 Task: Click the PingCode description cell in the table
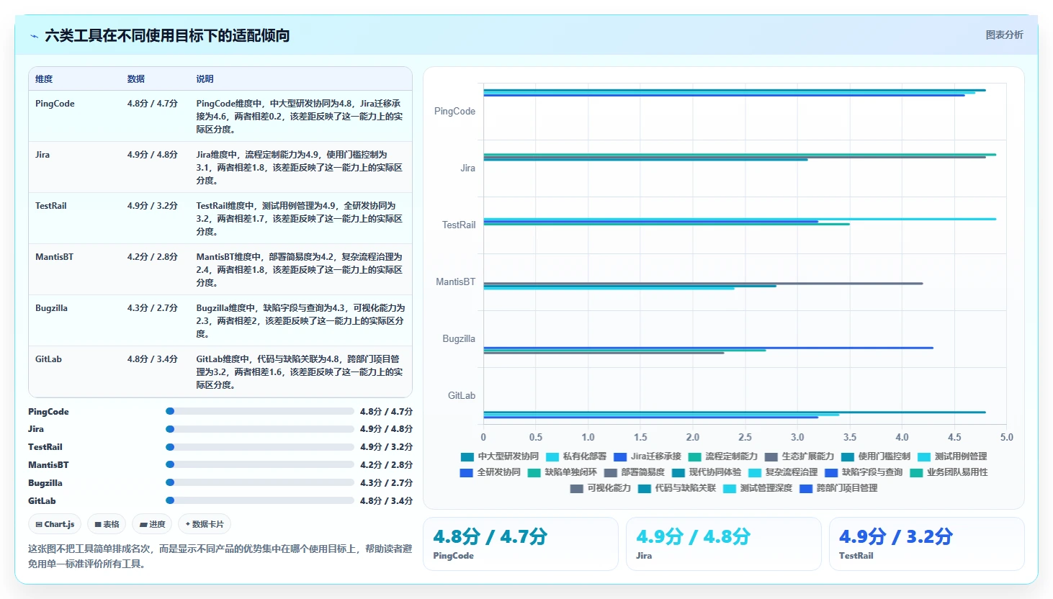300,117
